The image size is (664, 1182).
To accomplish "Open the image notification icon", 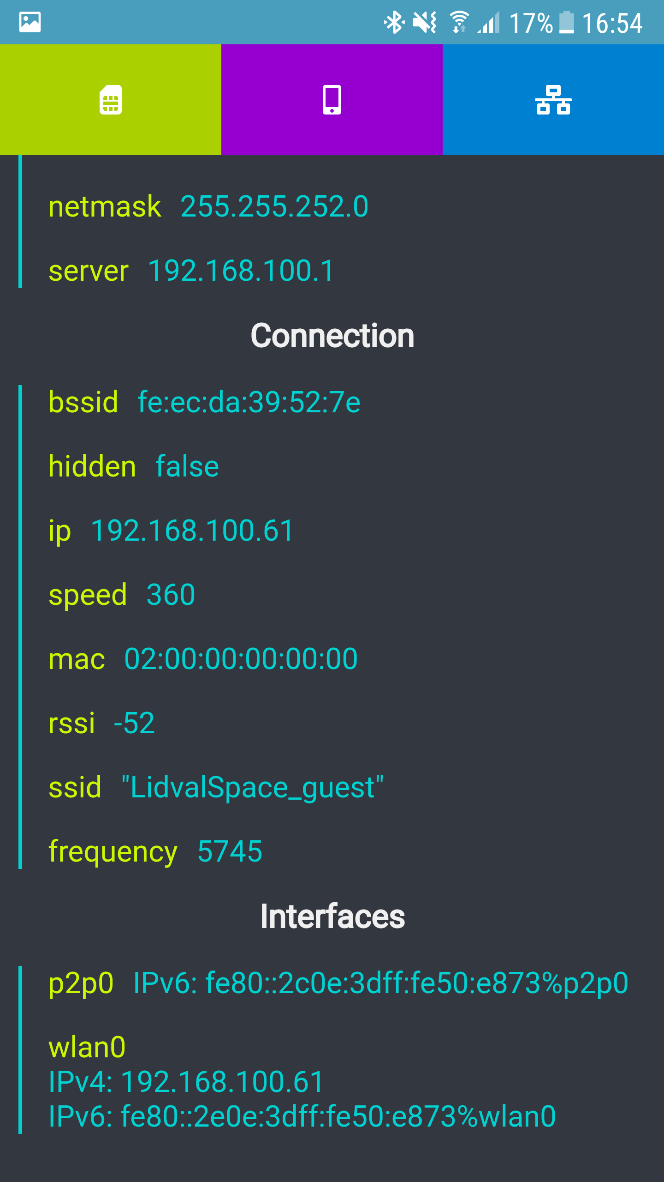I will 30,22.
